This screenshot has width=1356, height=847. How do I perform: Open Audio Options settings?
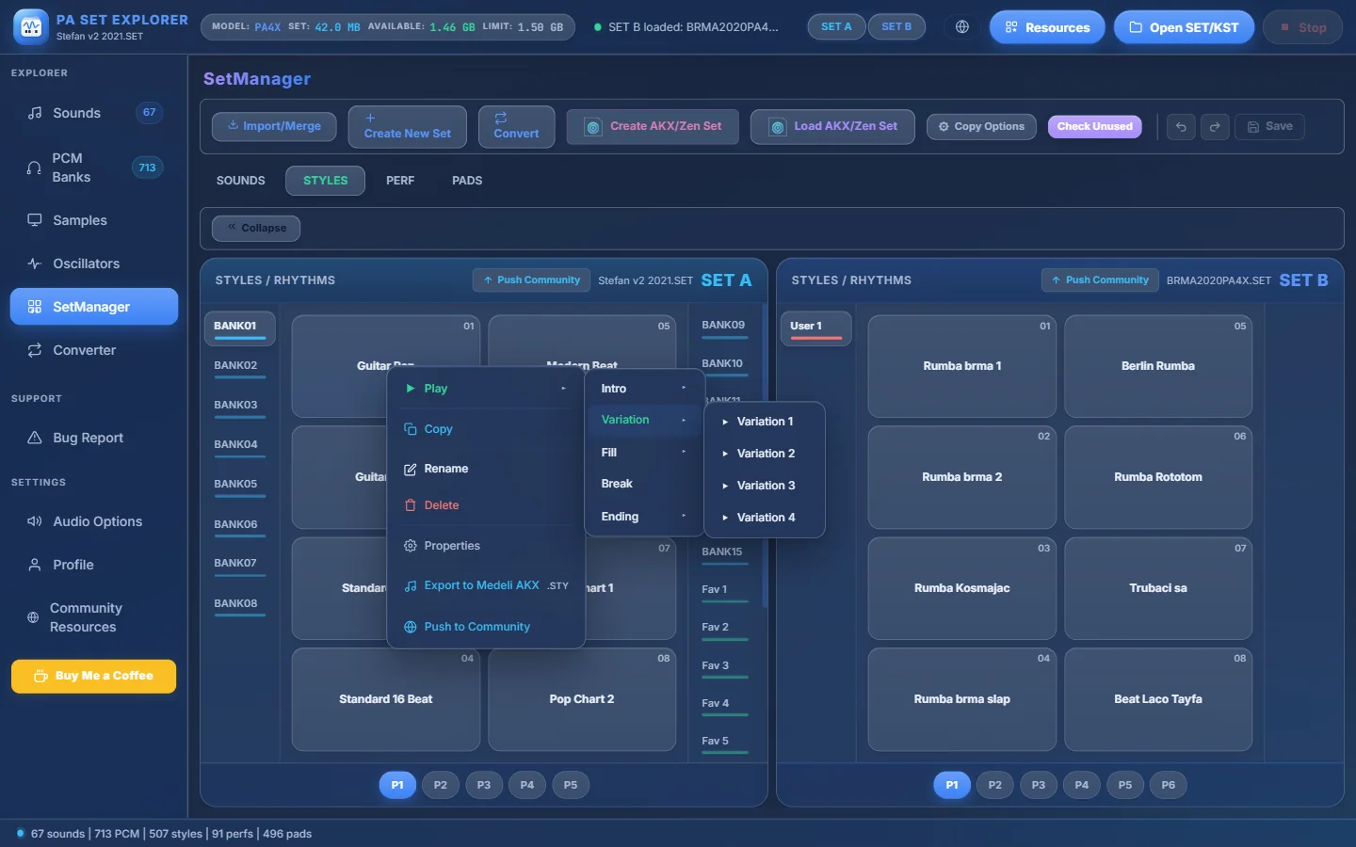pos(94,521)
